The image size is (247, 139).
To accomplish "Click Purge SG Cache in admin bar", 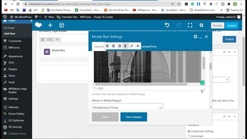I will 103,17.
